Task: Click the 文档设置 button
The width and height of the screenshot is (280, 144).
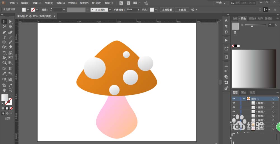Action: tap(167, 9)
